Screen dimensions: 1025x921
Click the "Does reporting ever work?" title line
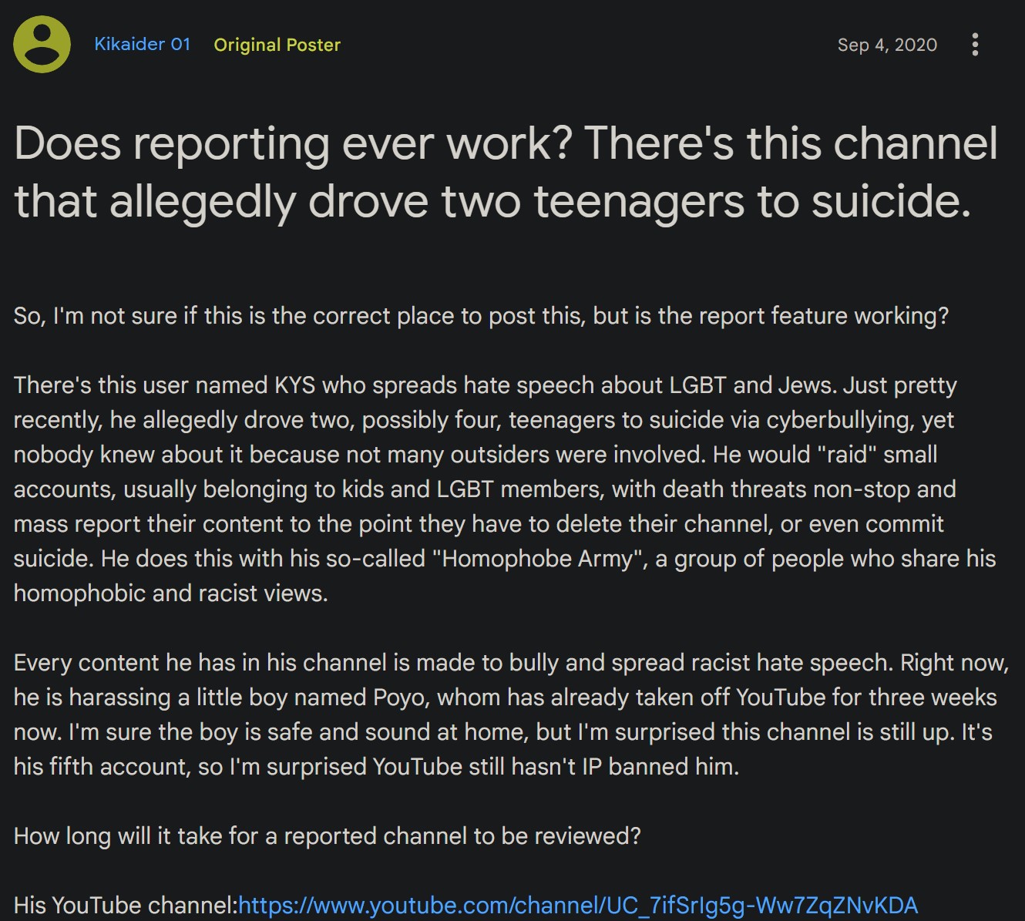point(506,143)
